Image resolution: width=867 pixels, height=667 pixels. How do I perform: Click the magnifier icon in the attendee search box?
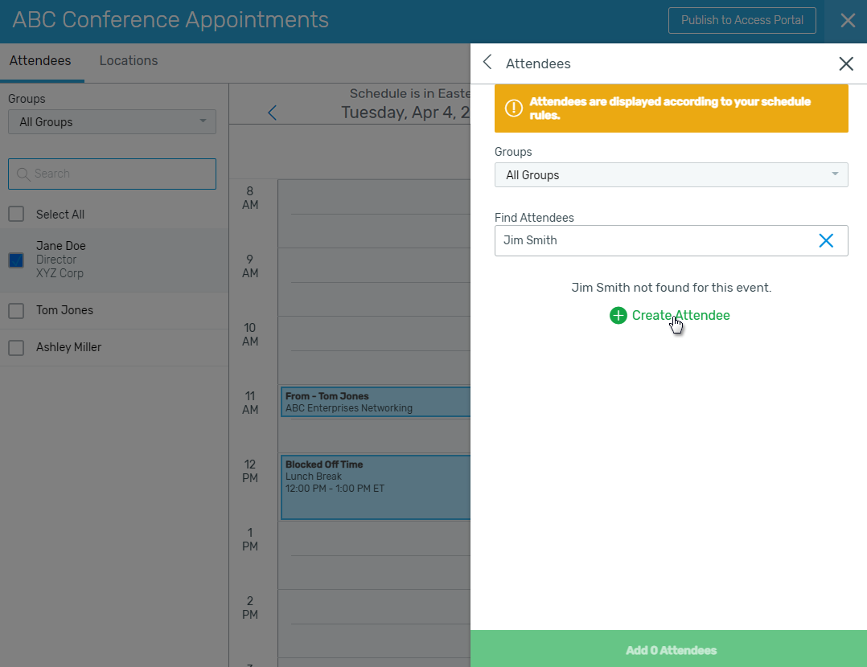pos(22,174)
